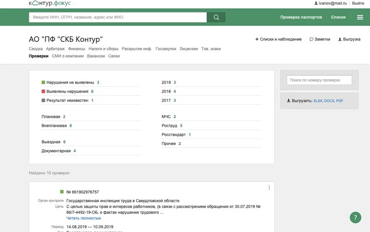Switch to the Госзакупки tab
Image resolution: width=370 pixels, height=232 pixels.
[166, 49]
